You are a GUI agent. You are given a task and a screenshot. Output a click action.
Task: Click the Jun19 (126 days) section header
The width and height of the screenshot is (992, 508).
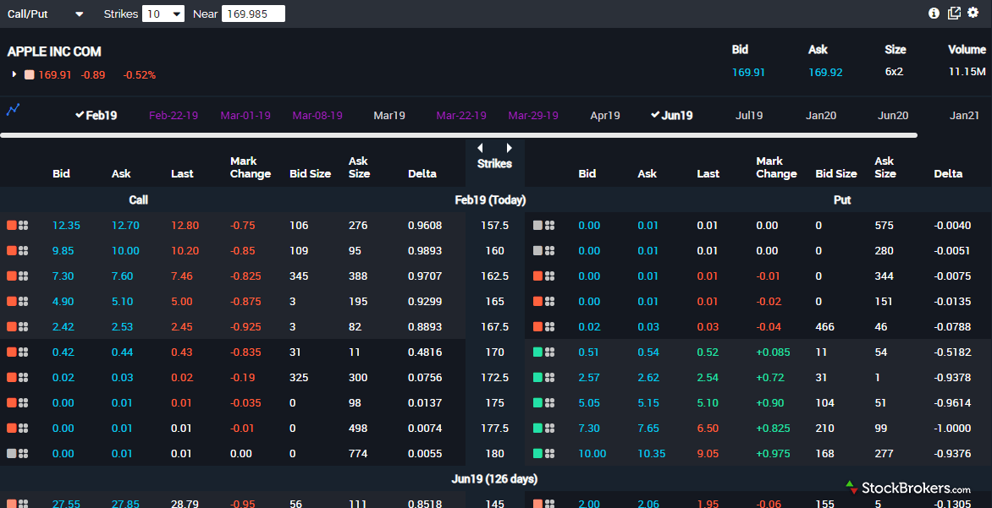coord(495,479)
